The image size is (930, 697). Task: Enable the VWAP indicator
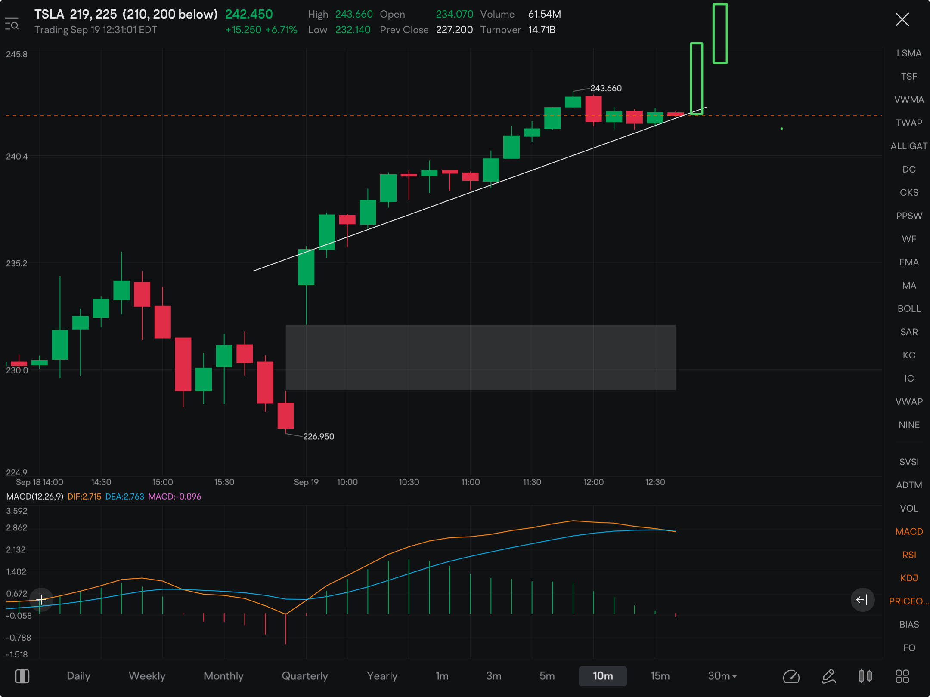click(x=909, y=402)
